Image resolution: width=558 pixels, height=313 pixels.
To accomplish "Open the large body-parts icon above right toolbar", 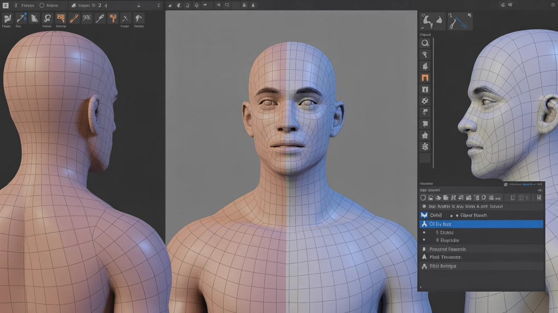I will (433, 21).
